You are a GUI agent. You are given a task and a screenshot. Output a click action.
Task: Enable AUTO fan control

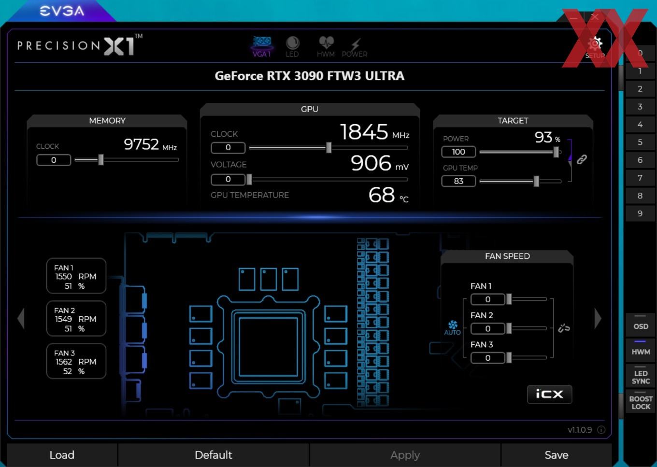[x=453, y=327]
